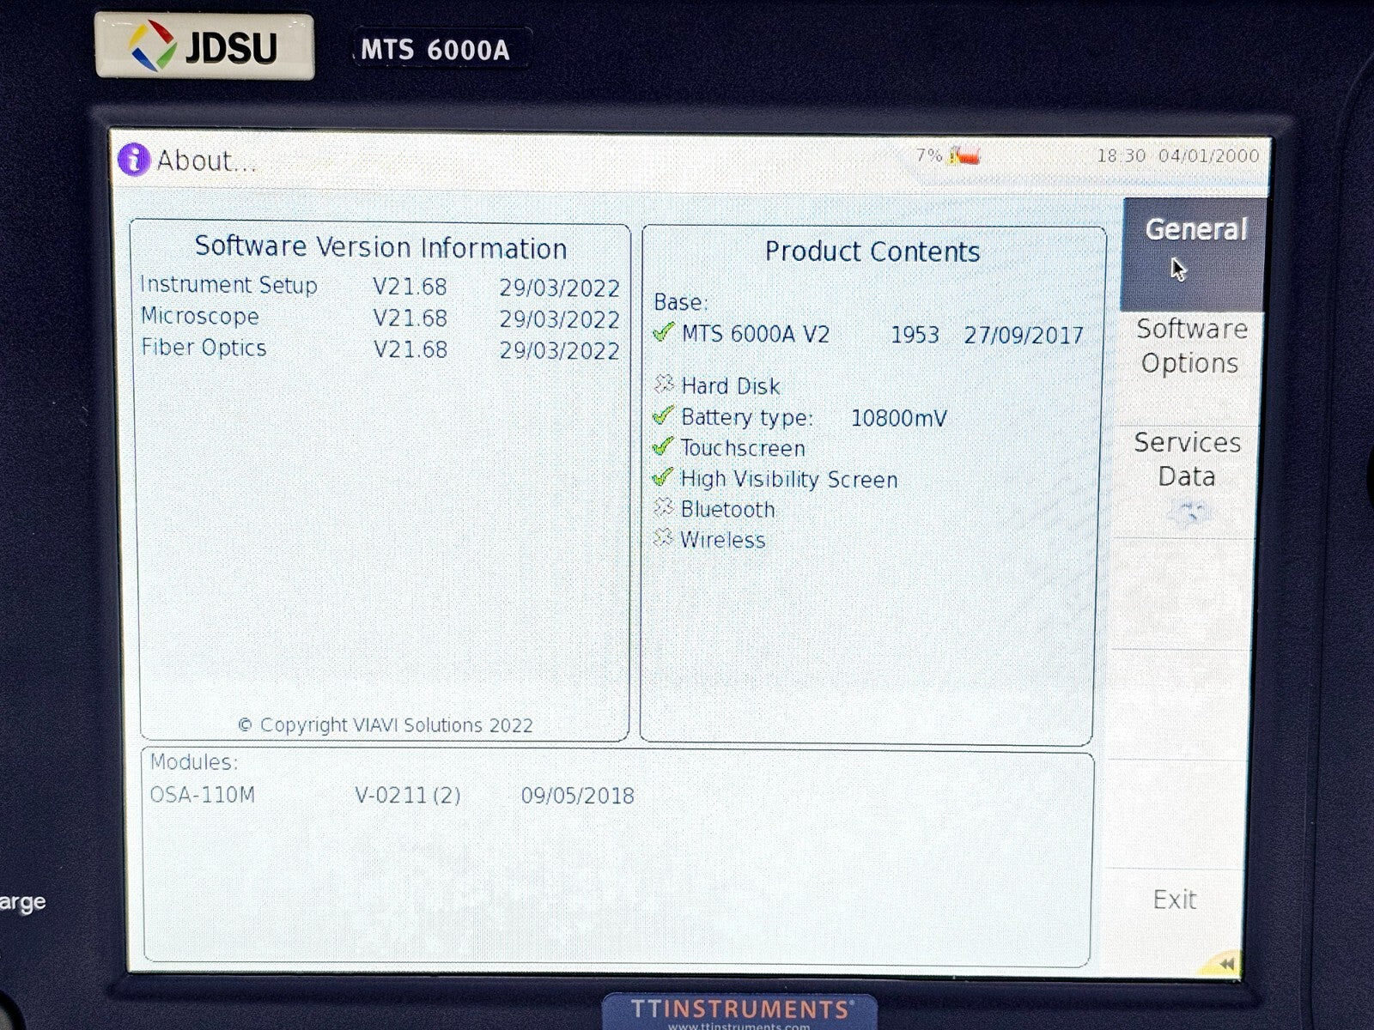The height and width of the screenshot is (1030, 1374).
Task: Click the High Visibility Screen check
Action: point(662,477)
